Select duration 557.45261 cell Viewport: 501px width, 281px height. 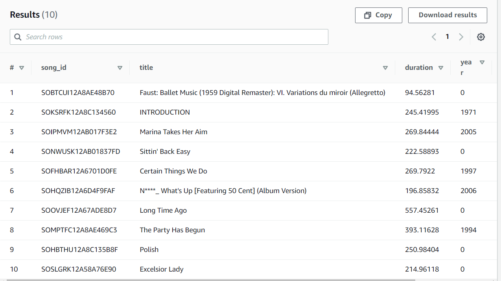point(422,210)
